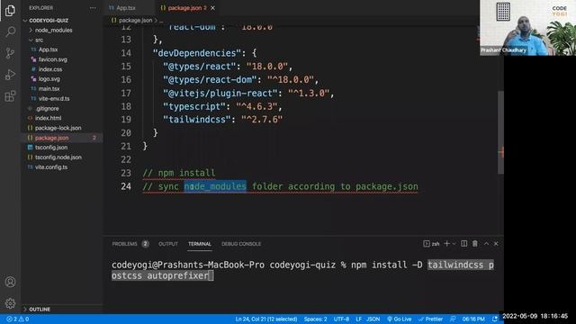
Task: Open logo.svg in the file tree
Action: 49,79
